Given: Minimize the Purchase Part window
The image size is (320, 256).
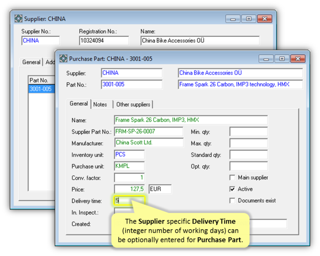Looking at the screenshot, I should pos(266,58).
